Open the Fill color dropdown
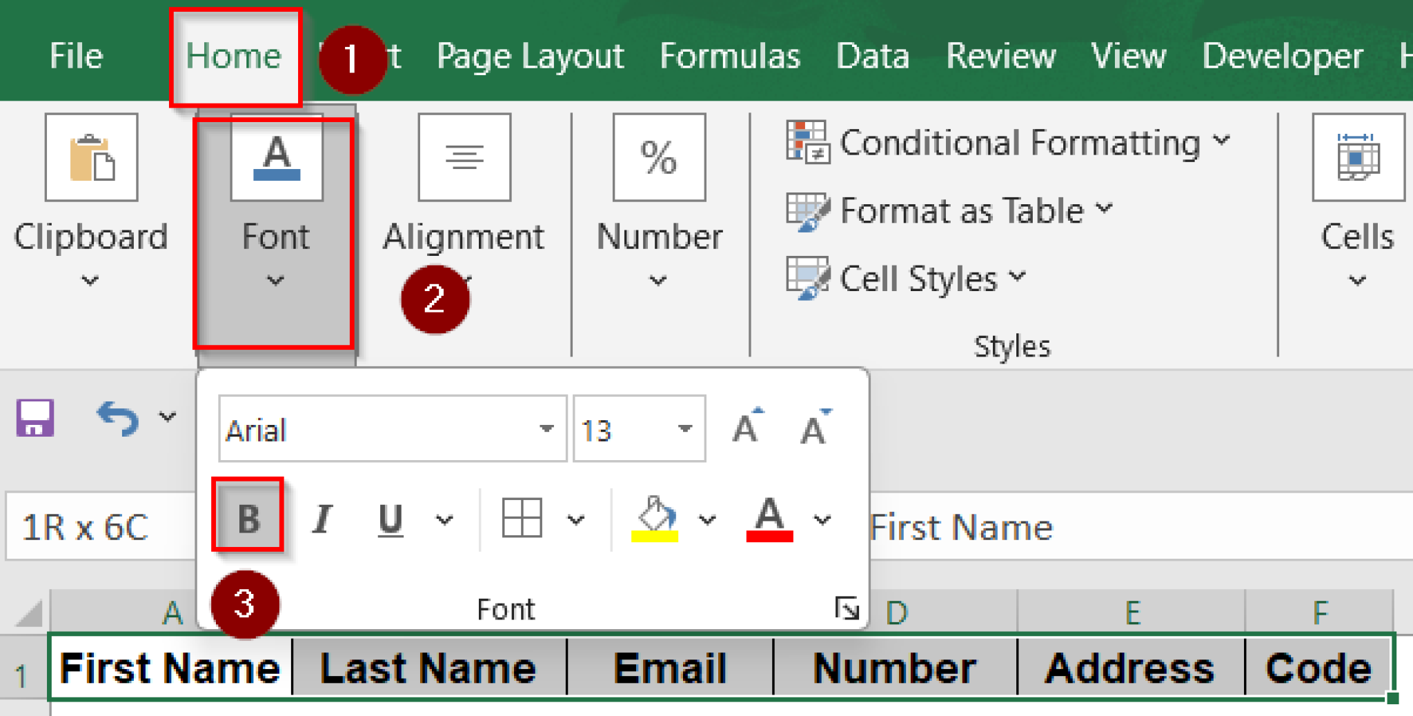Viewport: 1413px width, 716px height. [706, 519]
